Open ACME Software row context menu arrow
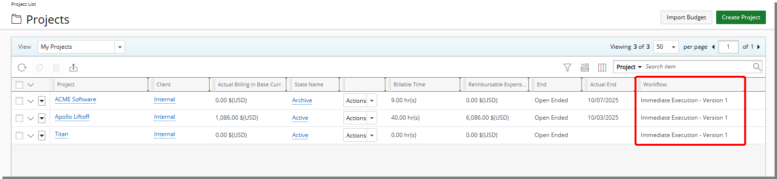This screenshot has height=179, width=777. pyautogui.click(x=42, y=101)
